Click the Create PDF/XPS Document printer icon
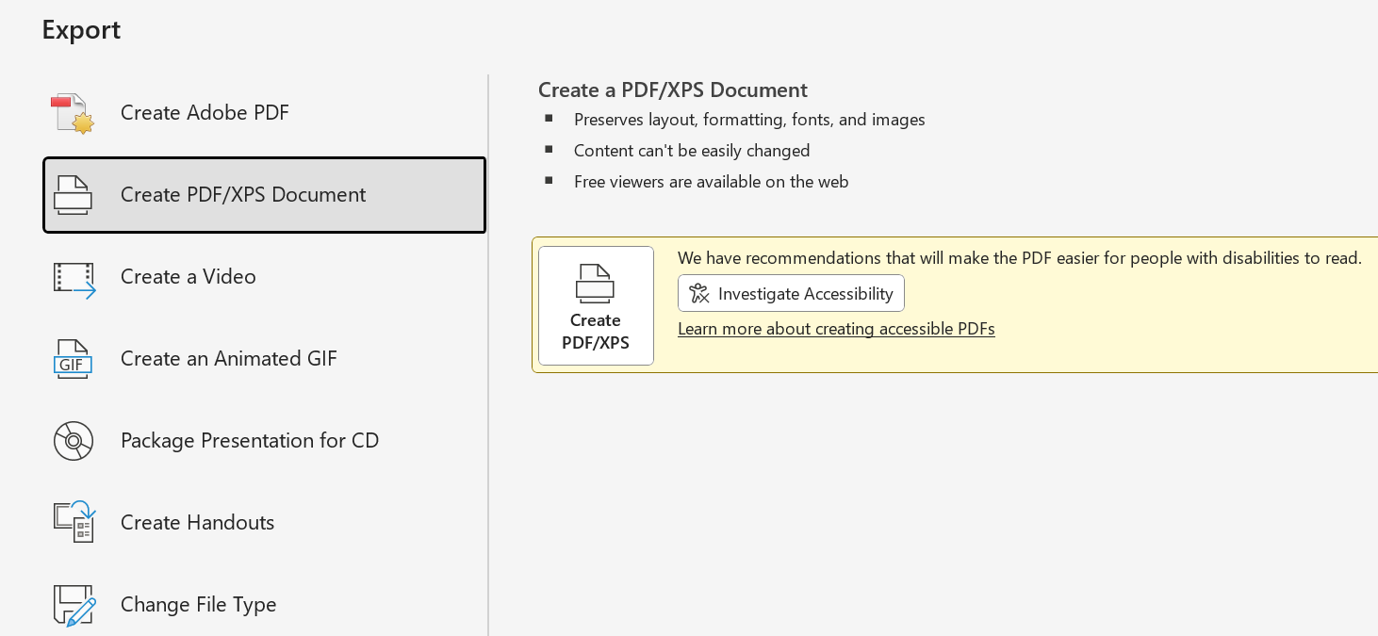 click(73, 195)
